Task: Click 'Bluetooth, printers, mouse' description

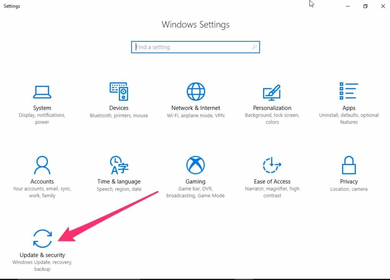Action: pos(119,116)
